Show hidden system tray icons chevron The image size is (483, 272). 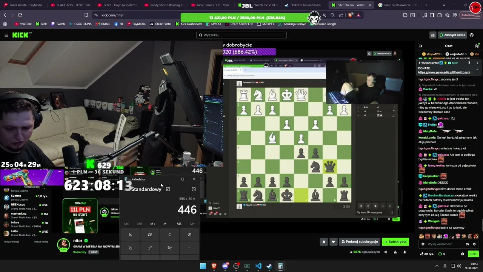[437, 266]
